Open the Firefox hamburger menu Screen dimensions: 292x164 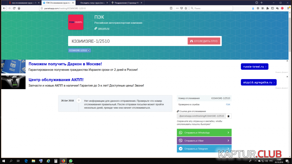pyautogui.click(x=288, y=8)
